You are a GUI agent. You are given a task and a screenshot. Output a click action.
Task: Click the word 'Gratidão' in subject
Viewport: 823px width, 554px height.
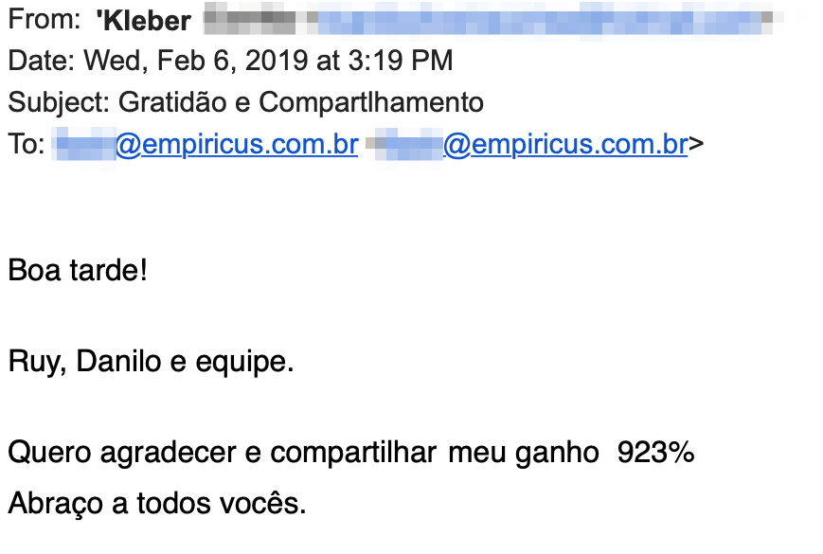pos(178,102)
